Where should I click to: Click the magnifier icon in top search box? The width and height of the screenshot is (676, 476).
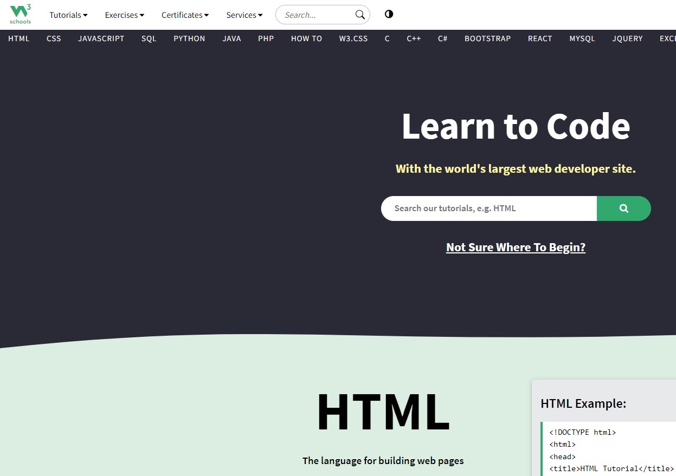click(x=360, y=15)
